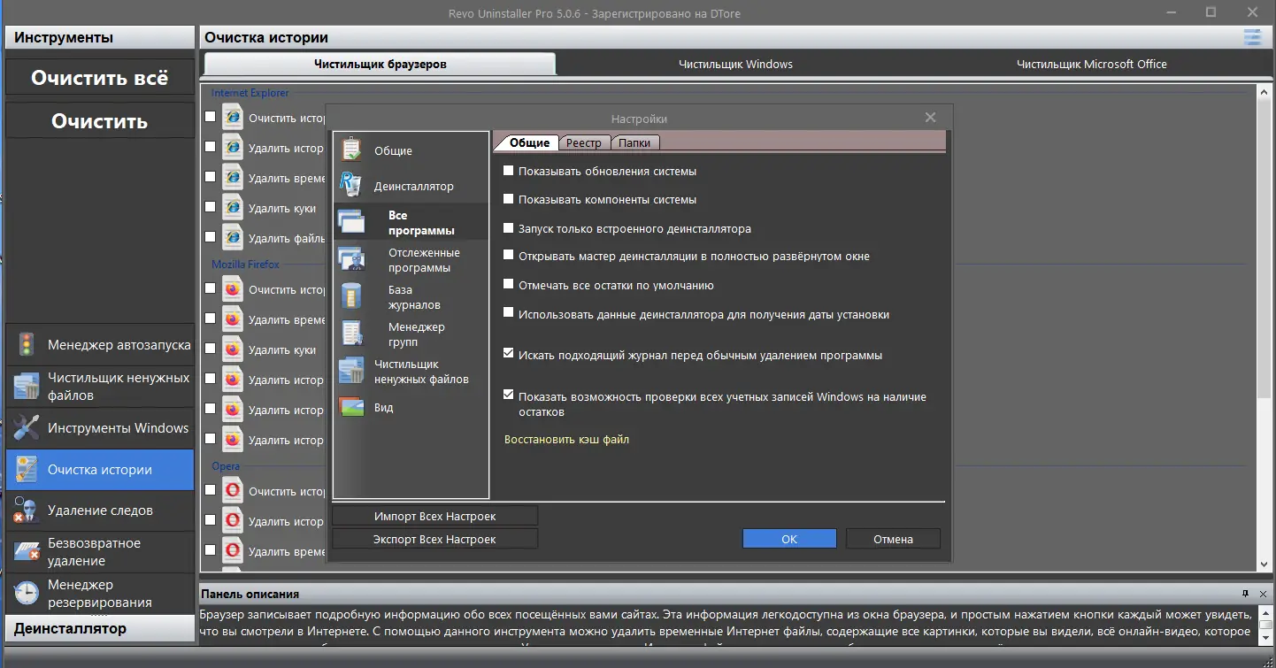Expand the Инструменты section header

coord(100,37)
